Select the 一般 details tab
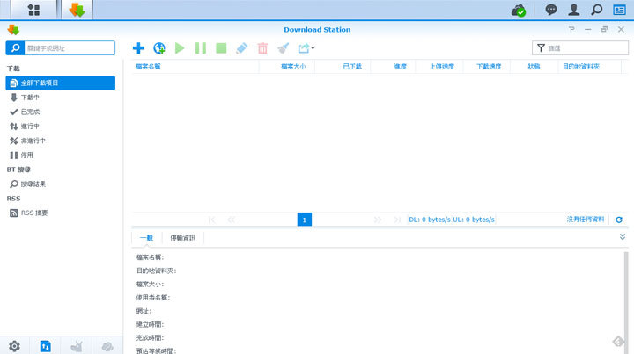 pyautogui.click(x=146, y=238)
